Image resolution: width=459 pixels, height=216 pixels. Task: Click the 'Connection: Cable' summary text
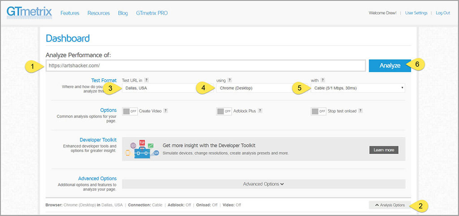pyautogui.click(x=145, y=205)
